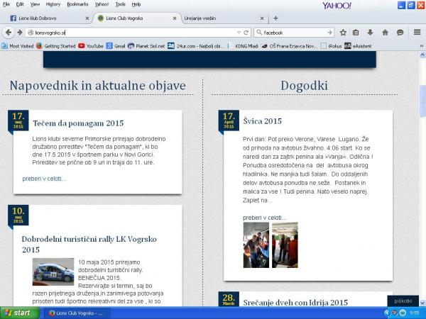The height and width of the screenshot is (319, 426).
Task: Open the chat smiley icon in toolbar
Action: (x=400, y=33)
